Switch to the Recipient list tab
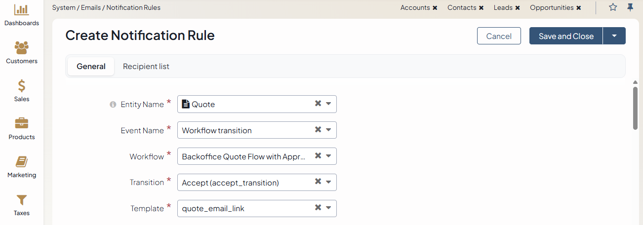Screen dimensions: 643x225 146,66
